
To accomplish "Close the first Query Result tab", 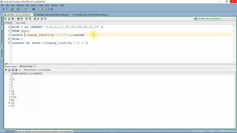I will pos(18,66).
